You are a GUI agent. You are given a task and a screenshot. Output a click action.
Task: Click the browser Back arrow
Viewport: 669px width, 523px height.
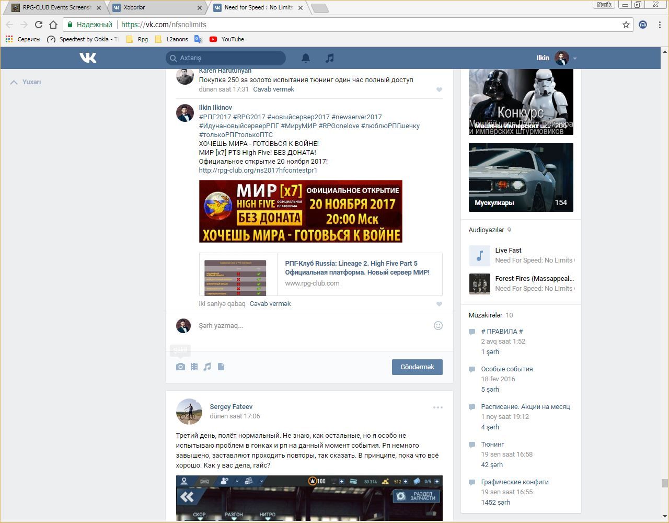click(9, 25)
